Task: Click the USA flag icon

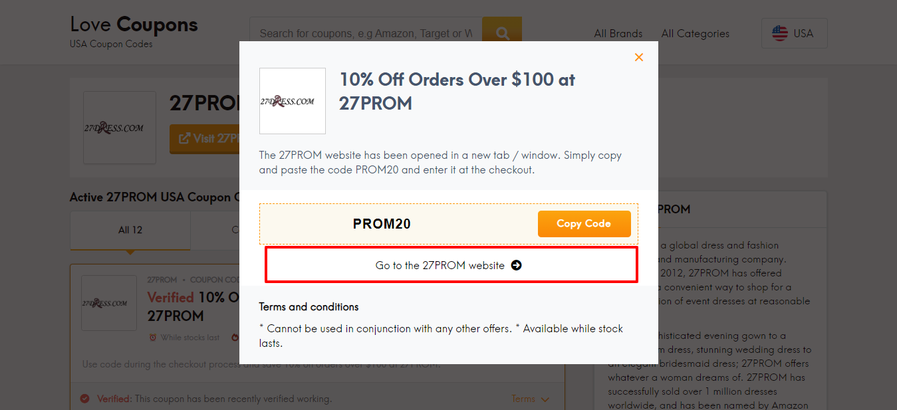Action: [779, 33]
